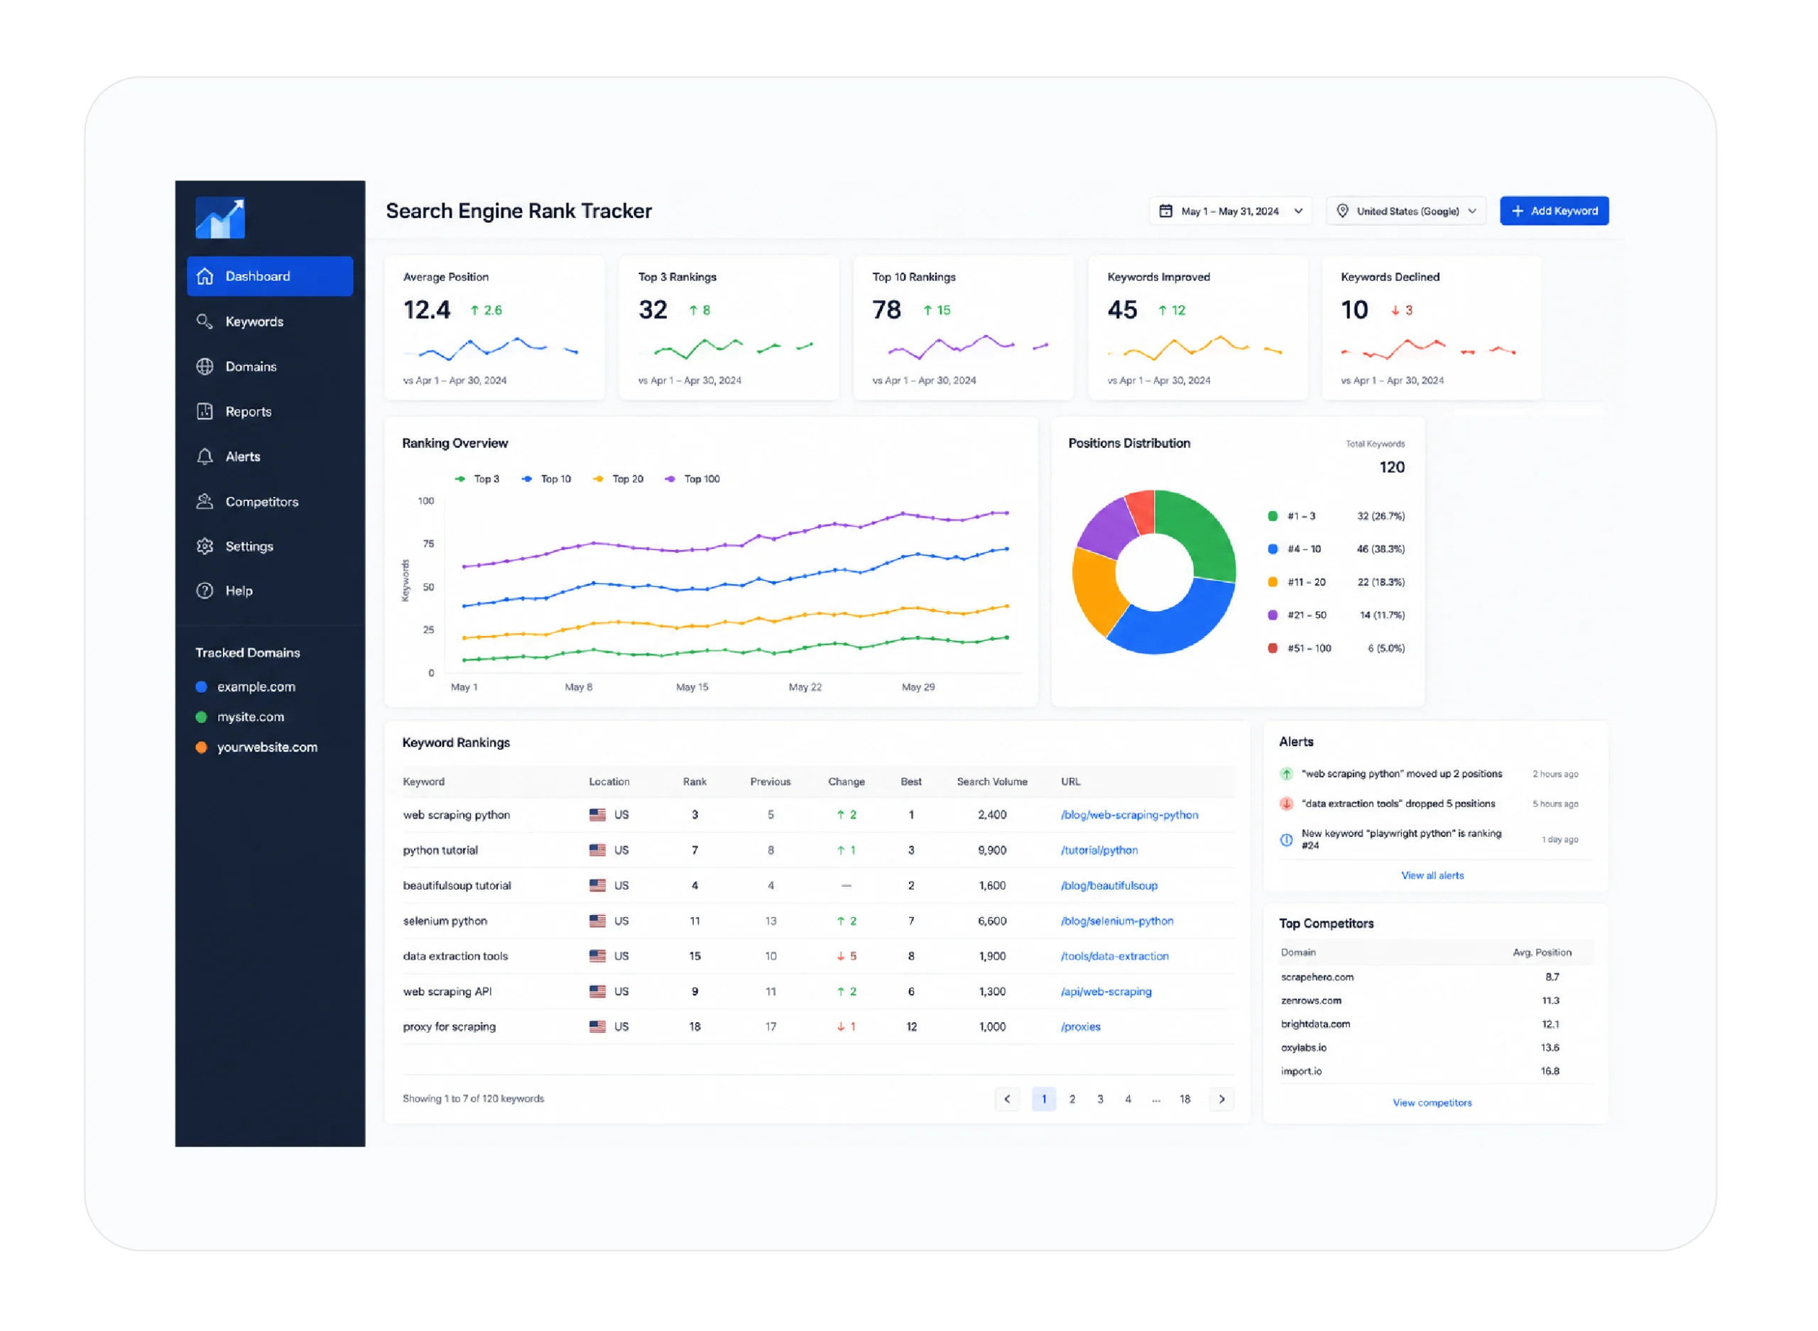The image size is (1818, 1331).
Task: Open the /tools/data-extraction URL link
Action: pyautogui.click(x=1115, y=956)
